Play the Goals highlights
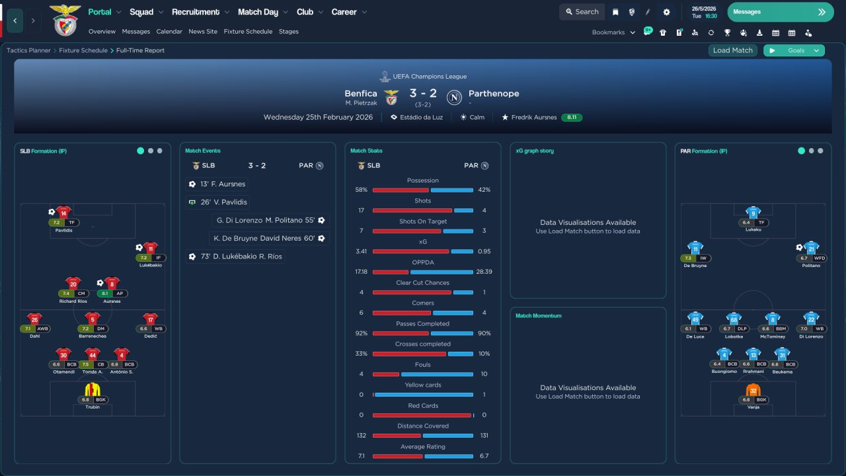This screenshot has width=846, height=476. click(x=773, y=50)
